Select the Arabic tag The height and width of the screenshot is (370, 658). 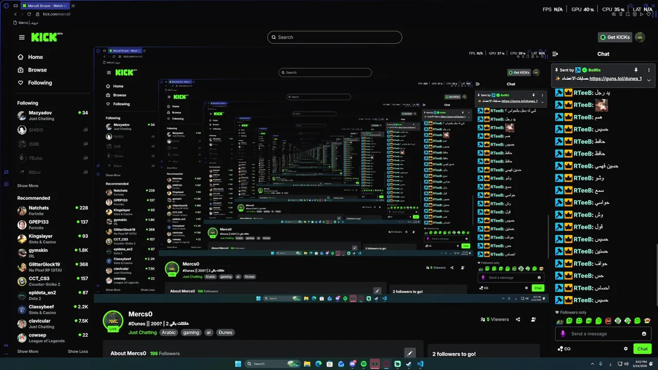point(169,332)
